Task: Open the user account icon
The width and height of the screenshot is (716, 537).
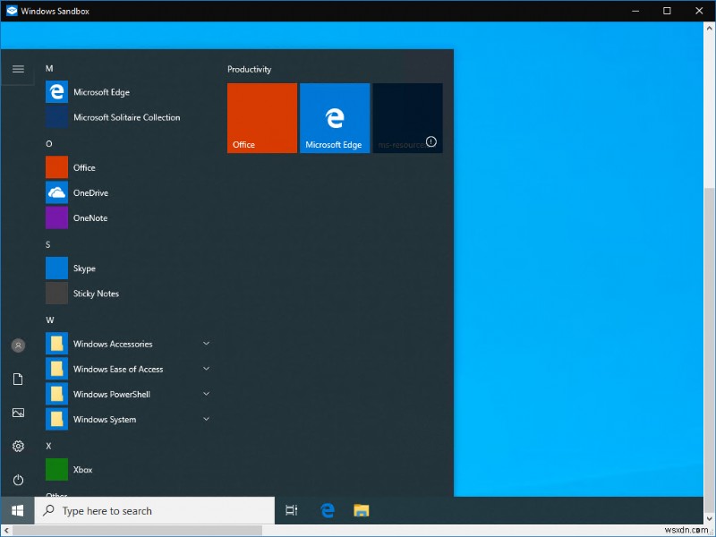Action: click(x=17, y=345)
